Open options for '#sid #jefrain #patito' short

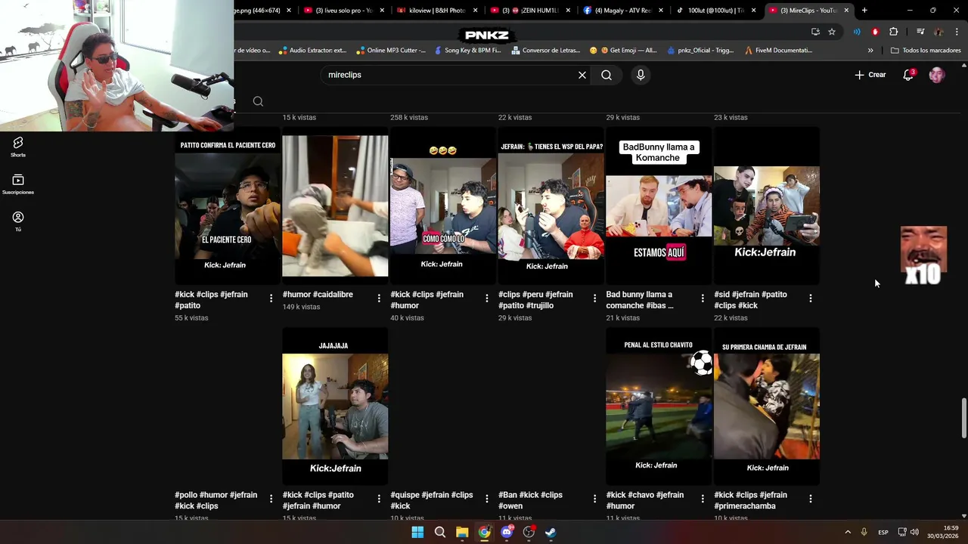(x=811, y=298)
